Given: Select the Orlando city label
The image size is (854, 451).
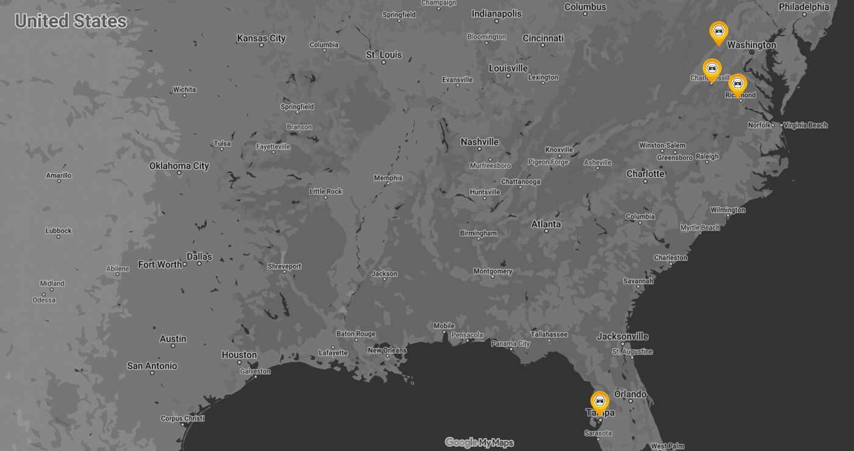Looking at the screenshot, I should [x=630, y=394].
